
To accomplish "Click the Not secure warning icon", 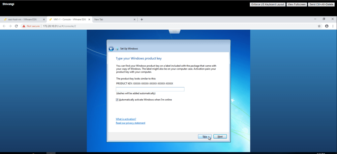I will click(24, 26).
